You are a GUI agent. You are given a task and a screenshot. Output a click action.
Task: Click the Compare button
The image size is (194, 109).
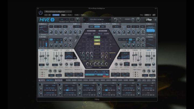[56, 15]
